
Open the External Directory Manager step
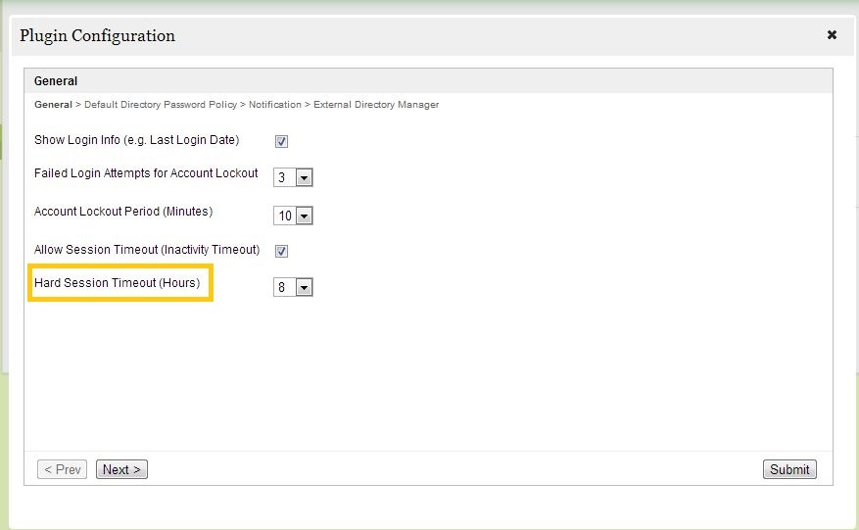(376, 105)
